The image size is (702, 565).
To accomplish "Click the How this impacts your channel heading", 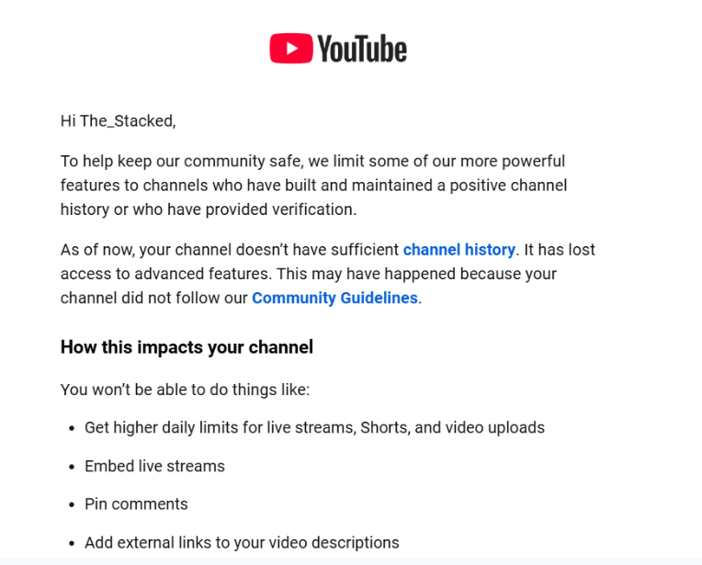I will 187,347.
